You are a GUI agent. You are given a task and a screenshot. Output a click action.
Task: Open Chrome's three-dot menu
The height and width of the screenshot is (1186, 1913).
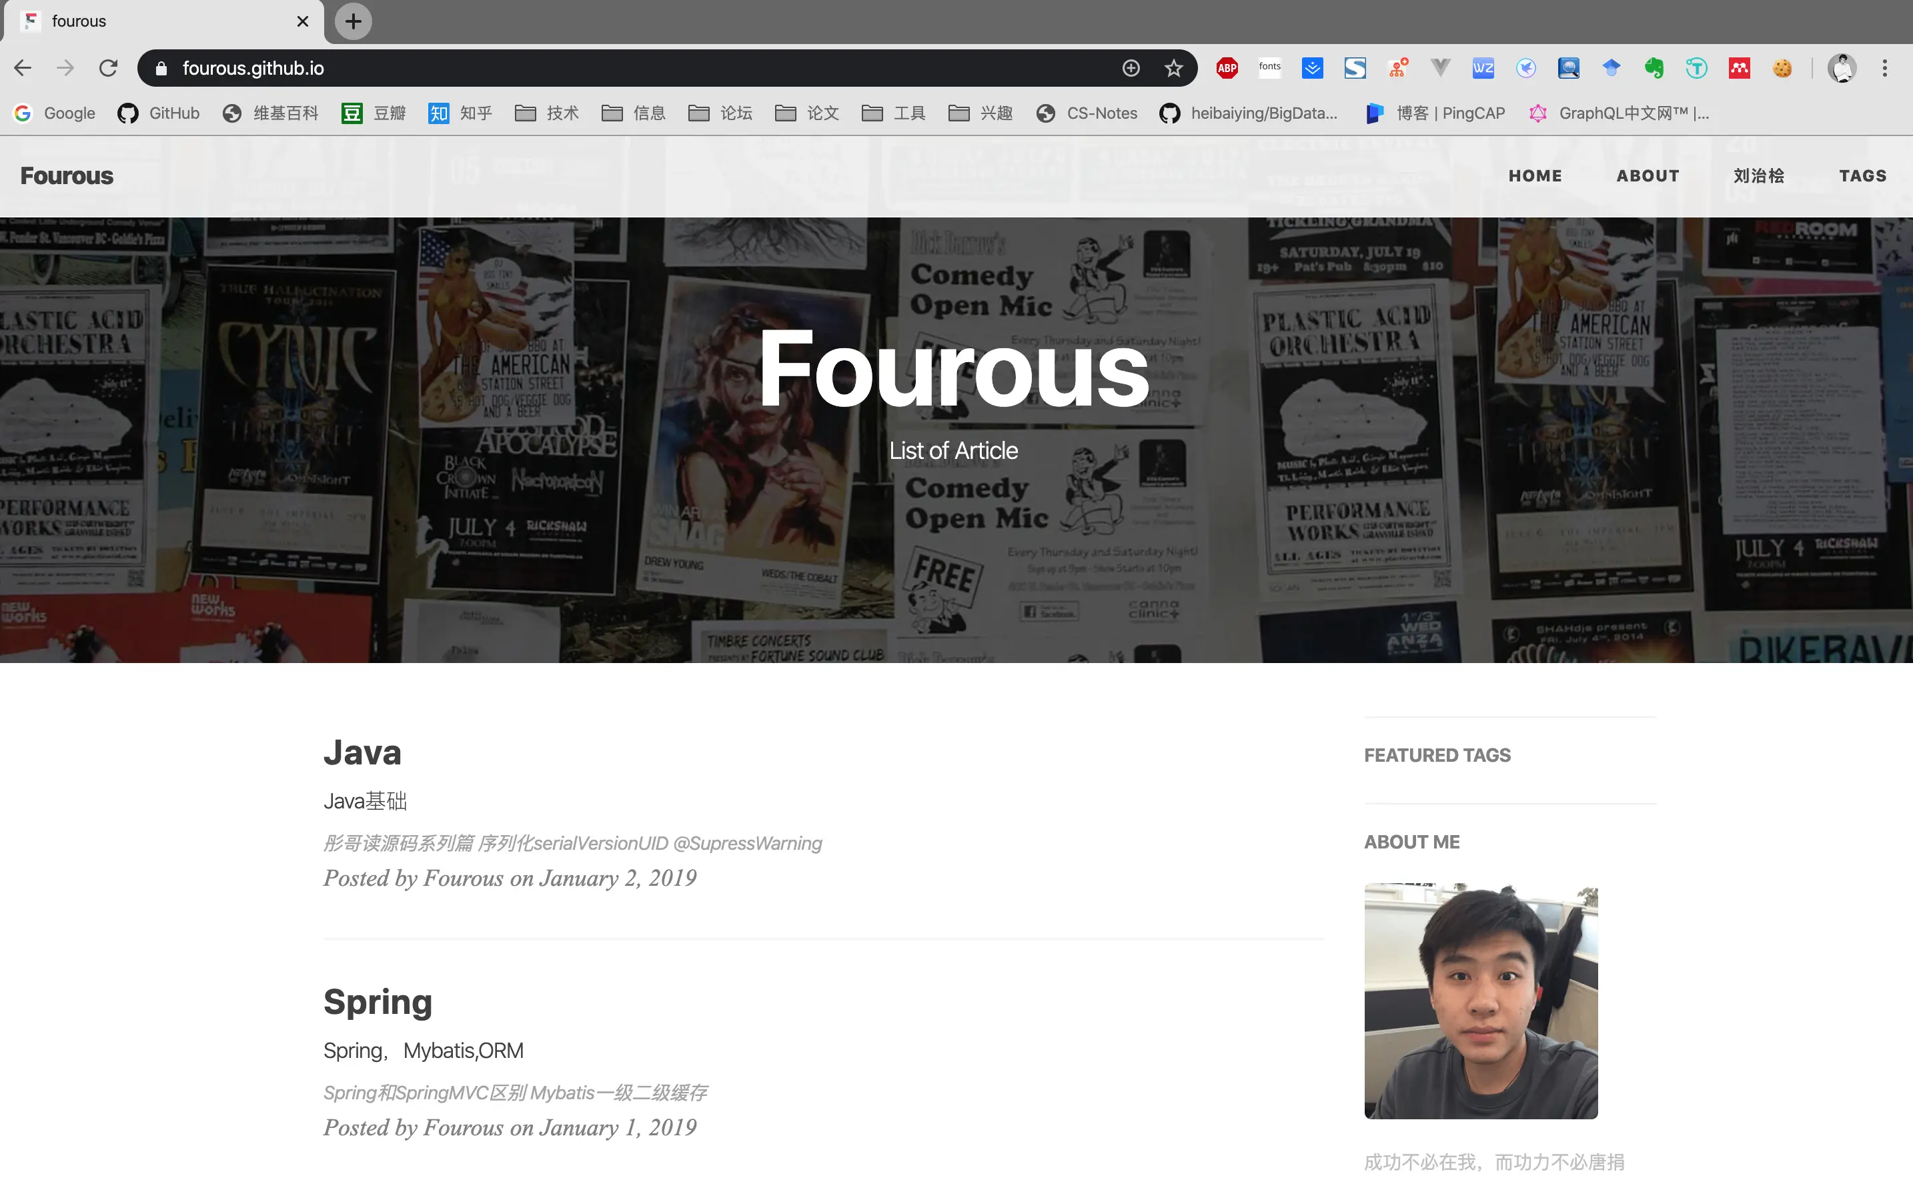[1884, 68]
